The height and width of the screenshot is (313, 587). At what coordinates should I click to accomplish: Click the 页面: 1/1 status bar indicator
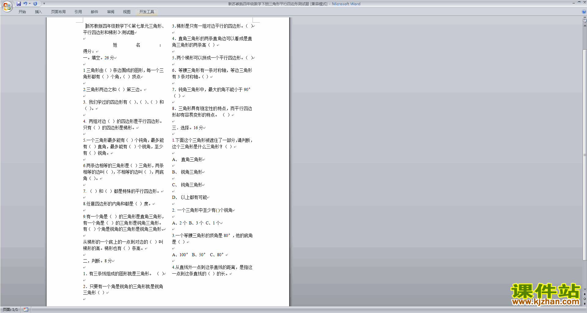click(10, 310)
